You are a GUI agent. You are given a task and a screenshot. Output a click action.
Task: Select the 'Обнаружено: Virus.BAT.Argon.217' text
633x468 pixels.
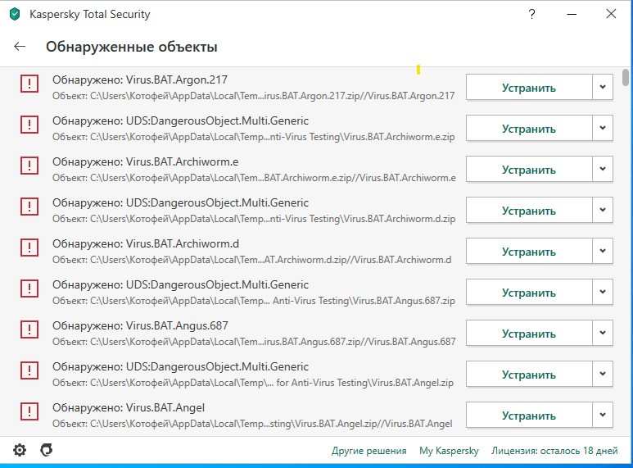140,80
